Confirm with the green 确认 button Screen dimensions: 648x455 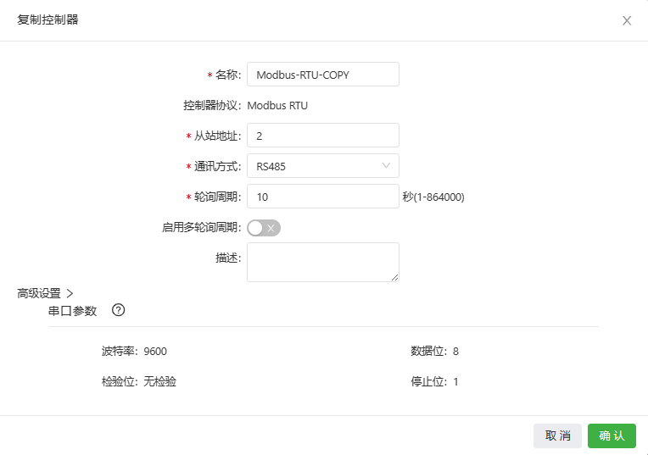[x=612, y=436]
